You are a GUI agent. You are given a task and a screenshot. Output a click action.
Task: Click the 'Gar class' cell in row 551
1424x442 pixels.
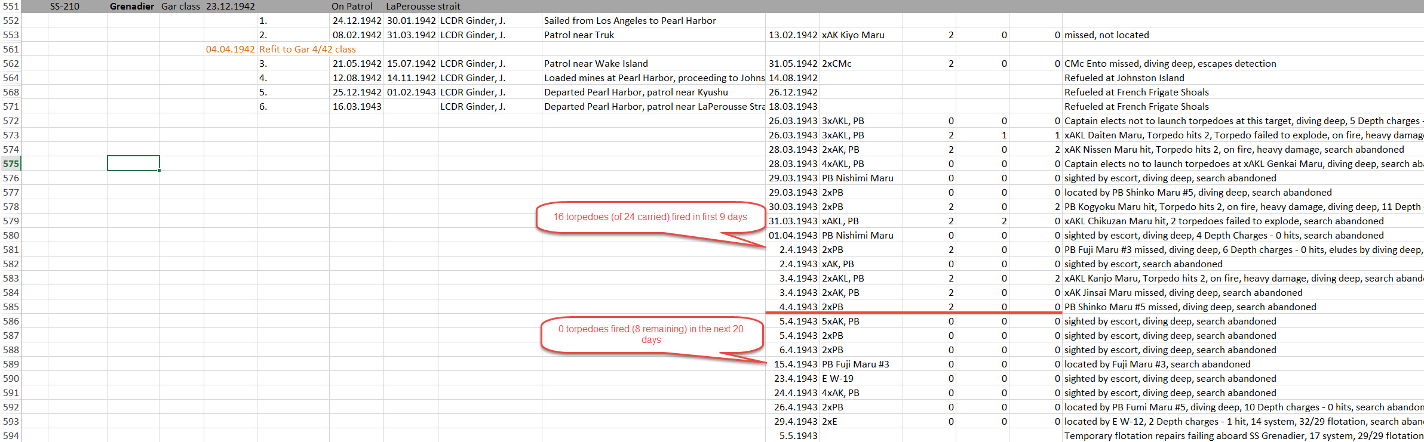[x=181, y=6]
